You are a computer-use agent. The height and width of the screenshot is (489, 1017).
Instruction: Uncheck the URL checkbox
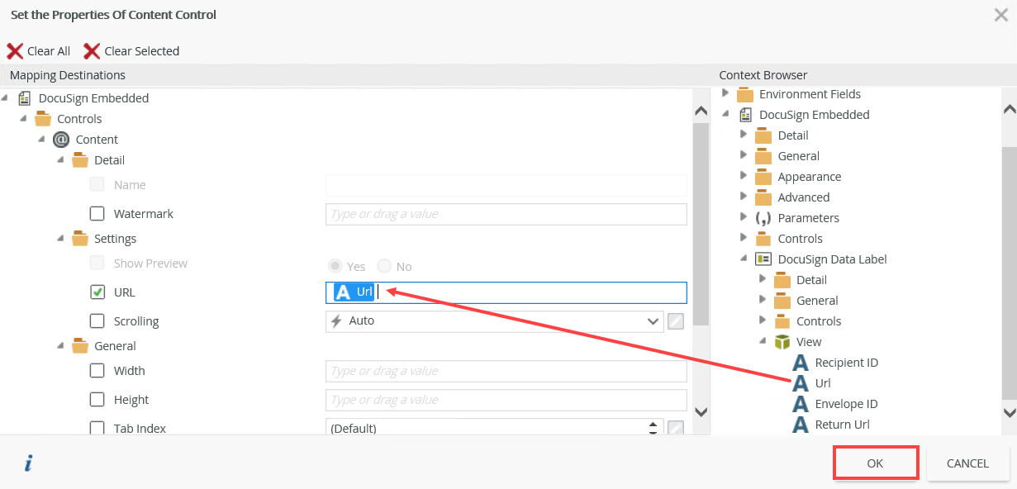coord(97,292)
